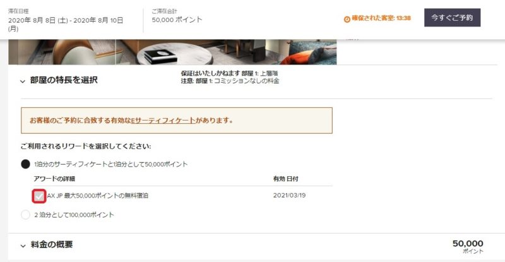Click the 50,000 ポイント stay total in header

pyautogui.click(x=177, y=20)
